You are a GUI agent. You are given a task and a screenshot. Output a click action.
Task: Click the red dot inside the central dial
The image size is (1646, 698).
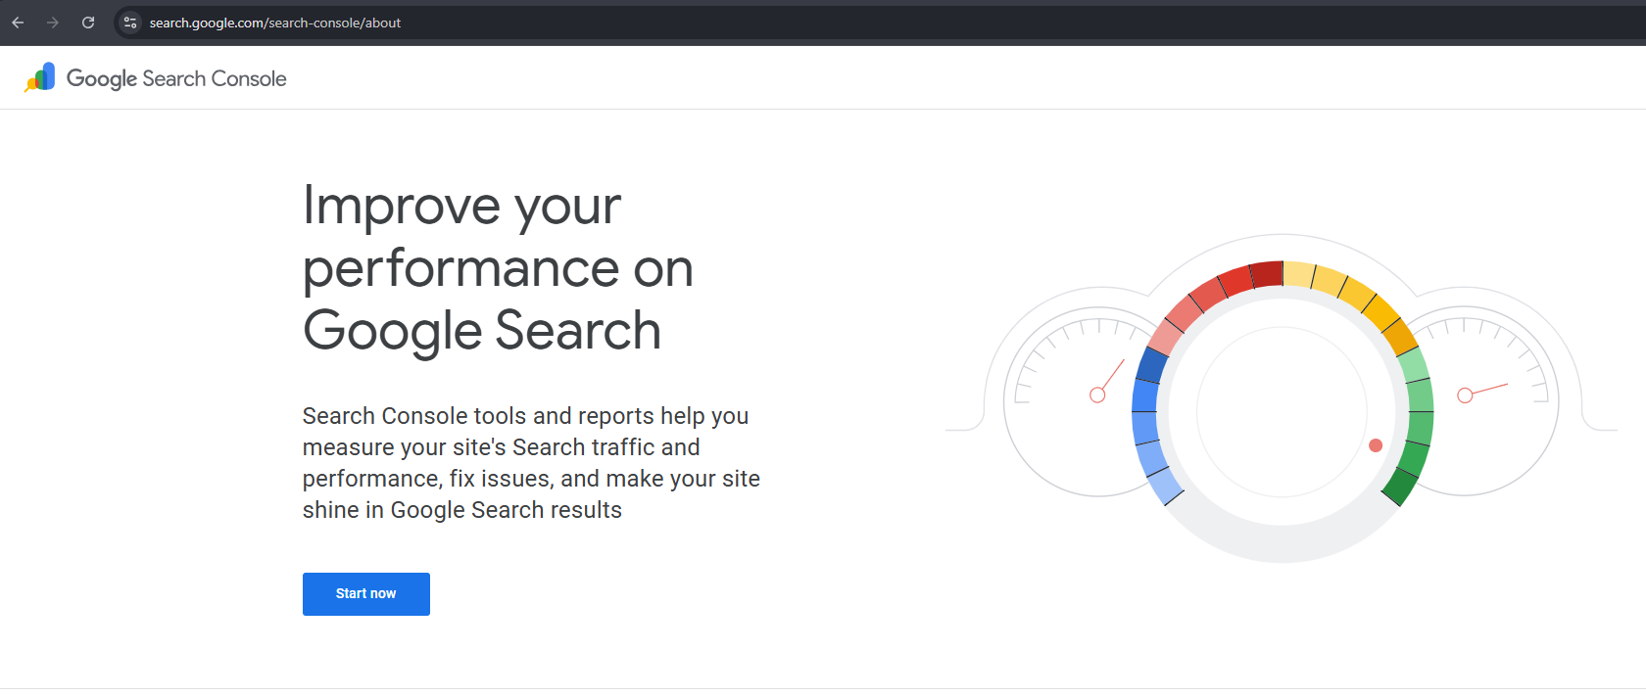(1376, 445)
